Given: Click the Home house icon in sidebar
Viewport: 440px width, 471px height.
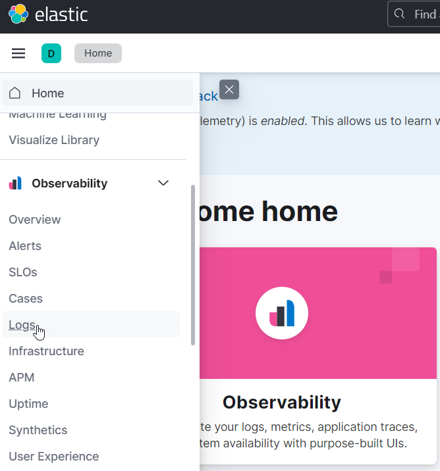Looking at the screenshot, I should coord(15,93).
